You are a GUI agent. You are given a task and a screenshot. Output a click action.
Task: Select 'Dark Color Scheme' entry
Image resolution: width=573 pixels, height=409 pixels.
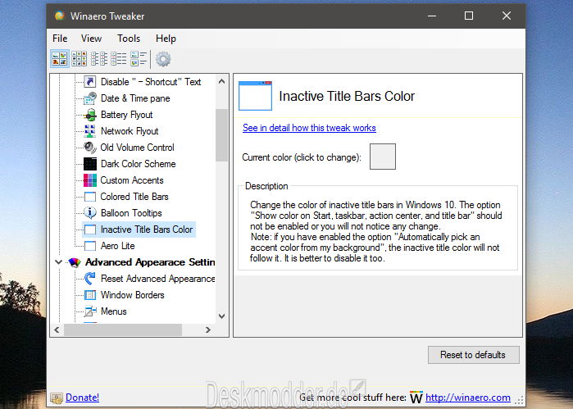(x=139, y=164)
